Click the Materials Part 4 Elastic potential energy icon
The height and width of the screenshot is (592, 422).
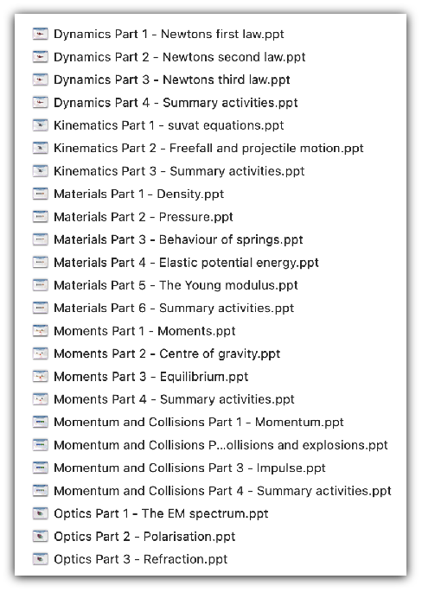tap(40, 263)
